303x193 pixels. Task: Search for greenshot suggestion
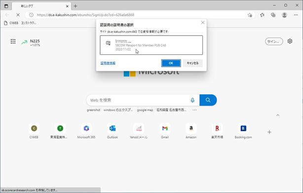(94, 110)
